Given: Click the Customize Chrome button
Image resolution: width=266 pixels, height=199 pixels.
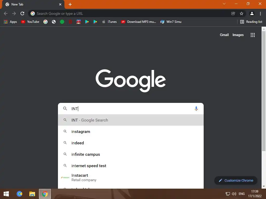Looking at the screenshot, I should (236, 180).
